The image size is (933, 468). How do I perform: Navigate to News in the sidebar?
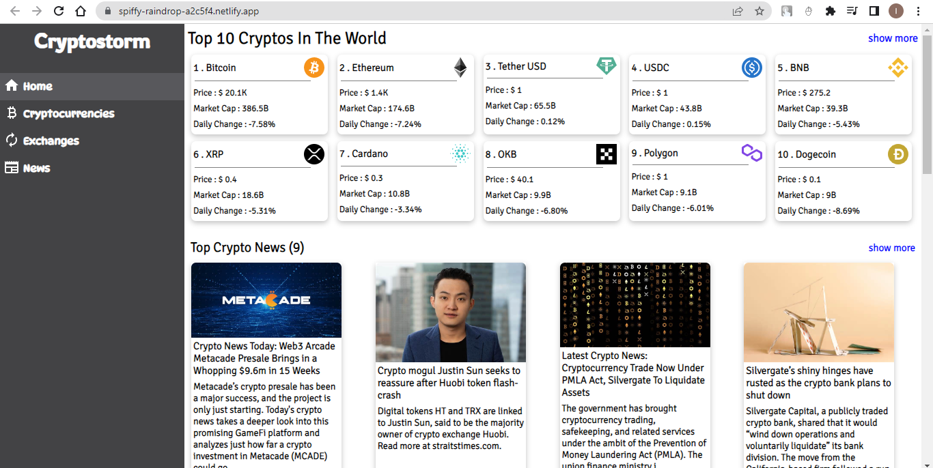coord(92,169)
